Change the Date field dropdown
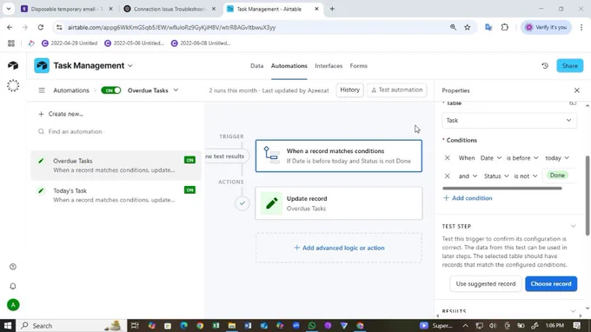591x332 pixels. 491,158
